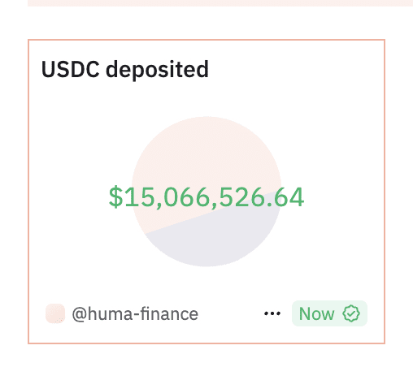The width and height of the screenshot is (413, 367).
Task: Click the huma-finance avatar icon
Action: coord(55,313)
